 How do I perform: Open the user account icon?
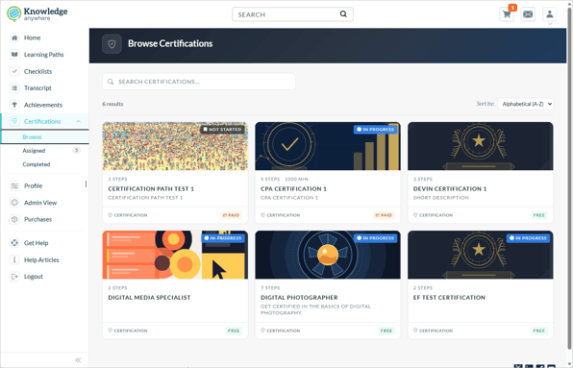(549, 14)
